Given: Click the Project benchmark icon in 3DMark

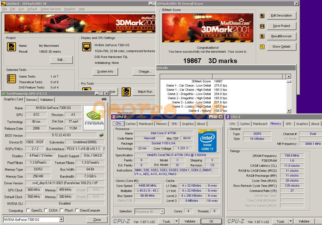Looking at the screenshot, I should [12, 47].
